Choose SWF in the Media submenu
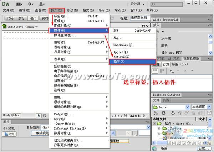 (133, 31)
